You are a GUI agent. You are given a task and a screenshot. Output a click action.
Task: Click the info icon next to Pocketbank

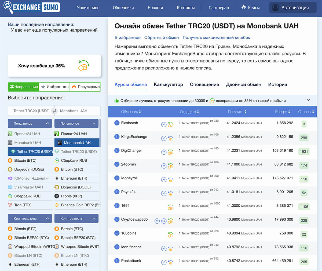[x=117, y=261]
